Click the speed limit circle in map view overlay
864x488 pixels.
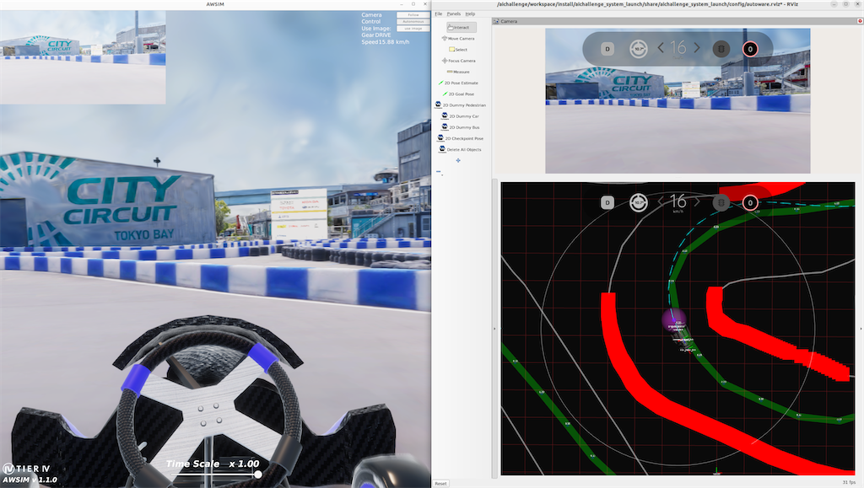[750, 203]
